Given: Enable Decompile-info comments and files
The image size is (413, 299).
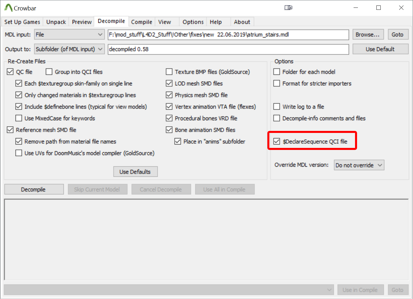Looking at the screenshot, I should tap(277, 118).
